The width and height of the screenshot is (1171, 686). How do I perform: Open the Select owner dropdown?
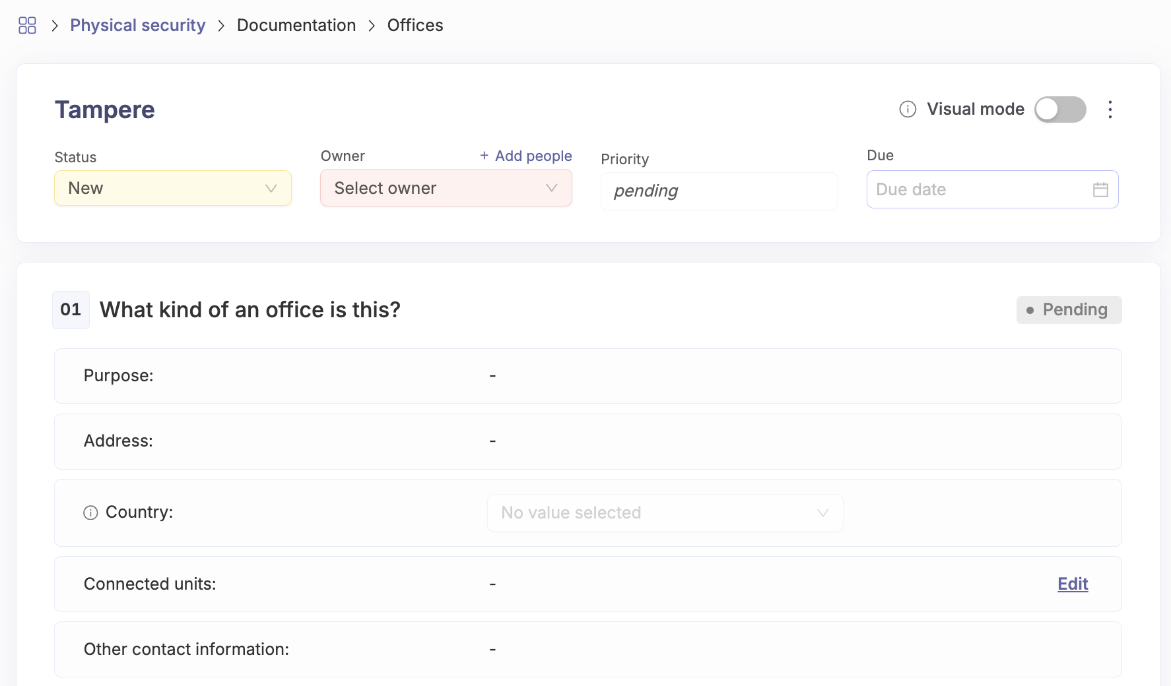click(446, 188)
